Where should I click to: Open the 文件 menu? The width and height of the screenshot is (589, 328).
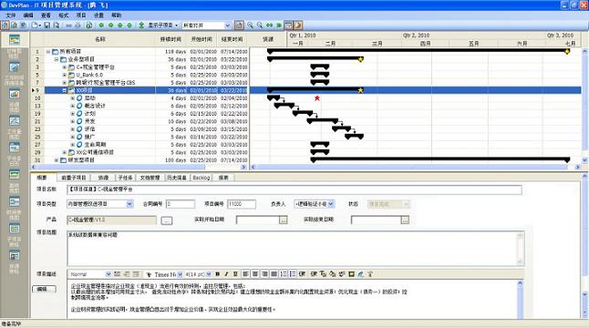[11, 15]
